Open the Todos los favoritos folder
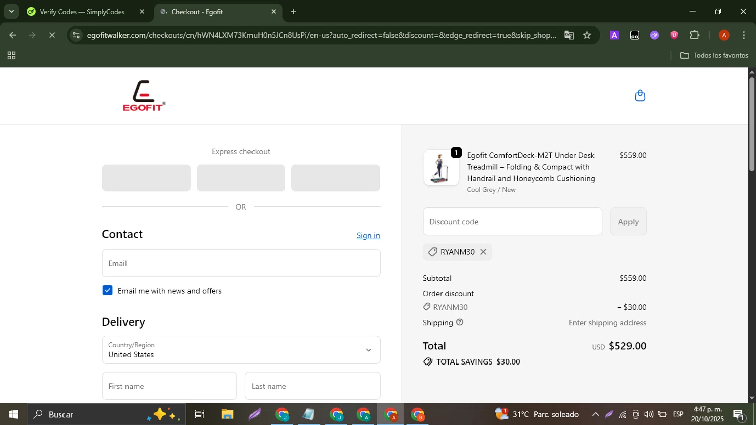The height and width of the screenshot is (425, 756). [714, 55]
